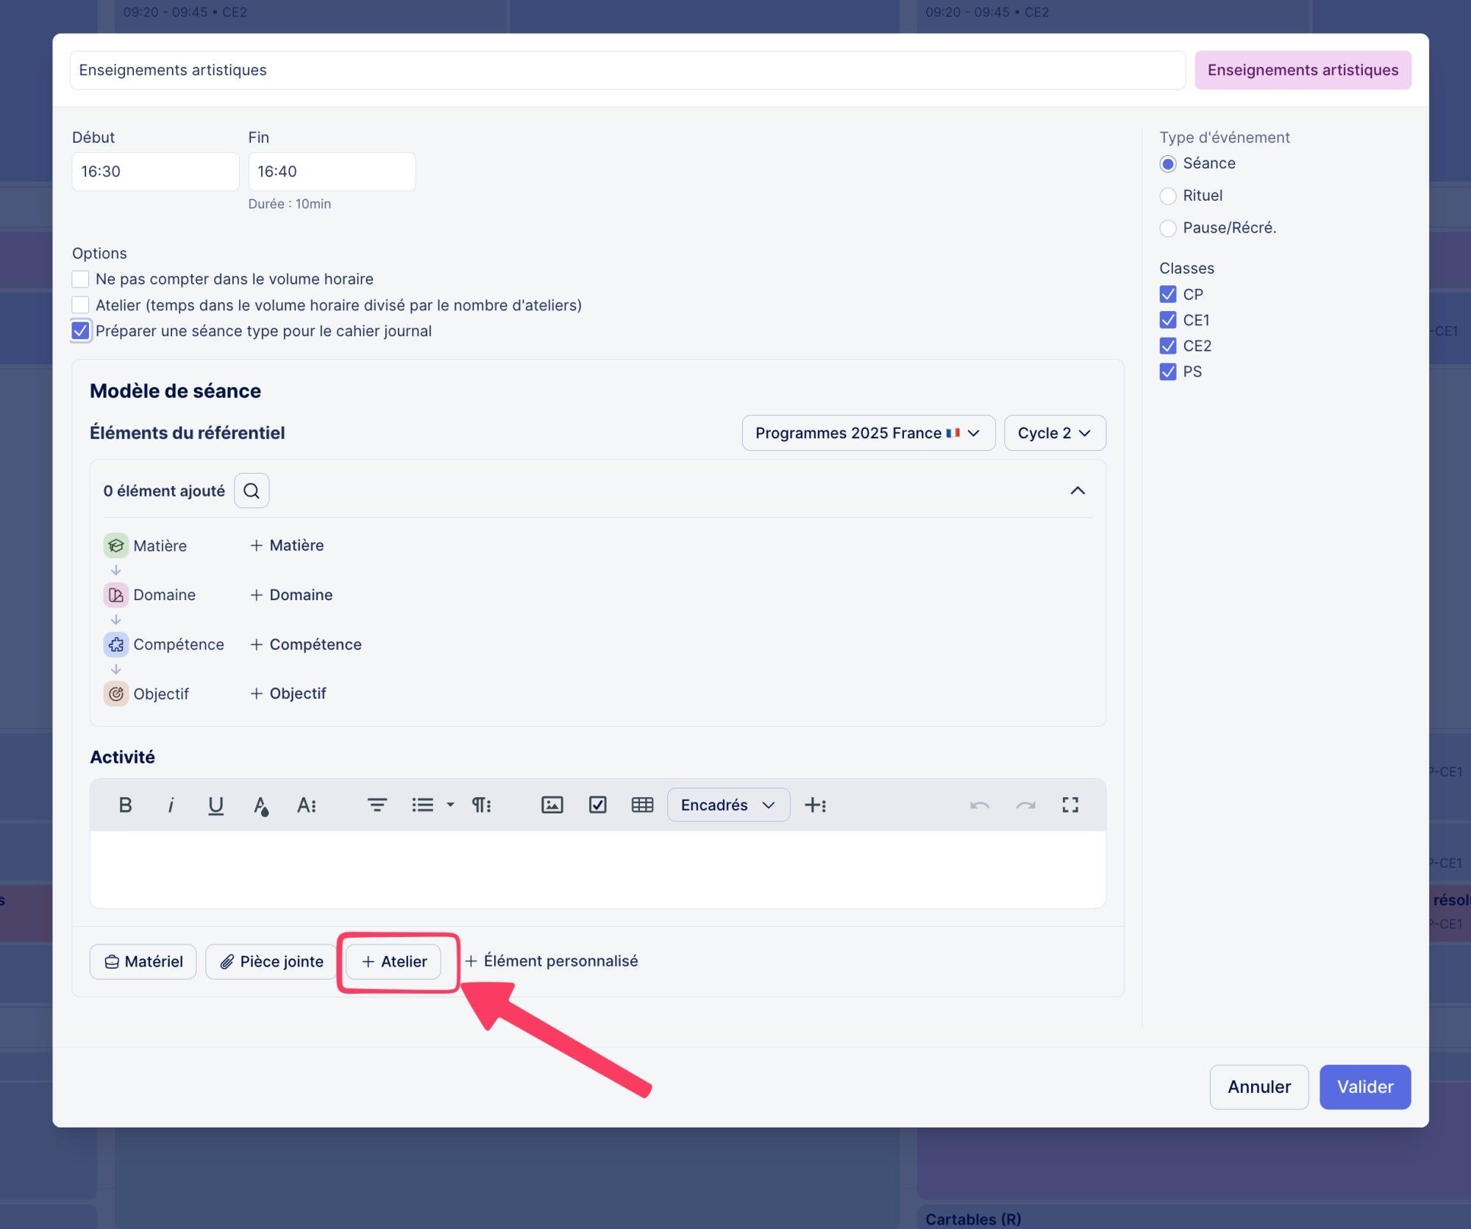Screen dimensions: 1471x1229
Task: Add a Matière element
Action: pos(287,546)
